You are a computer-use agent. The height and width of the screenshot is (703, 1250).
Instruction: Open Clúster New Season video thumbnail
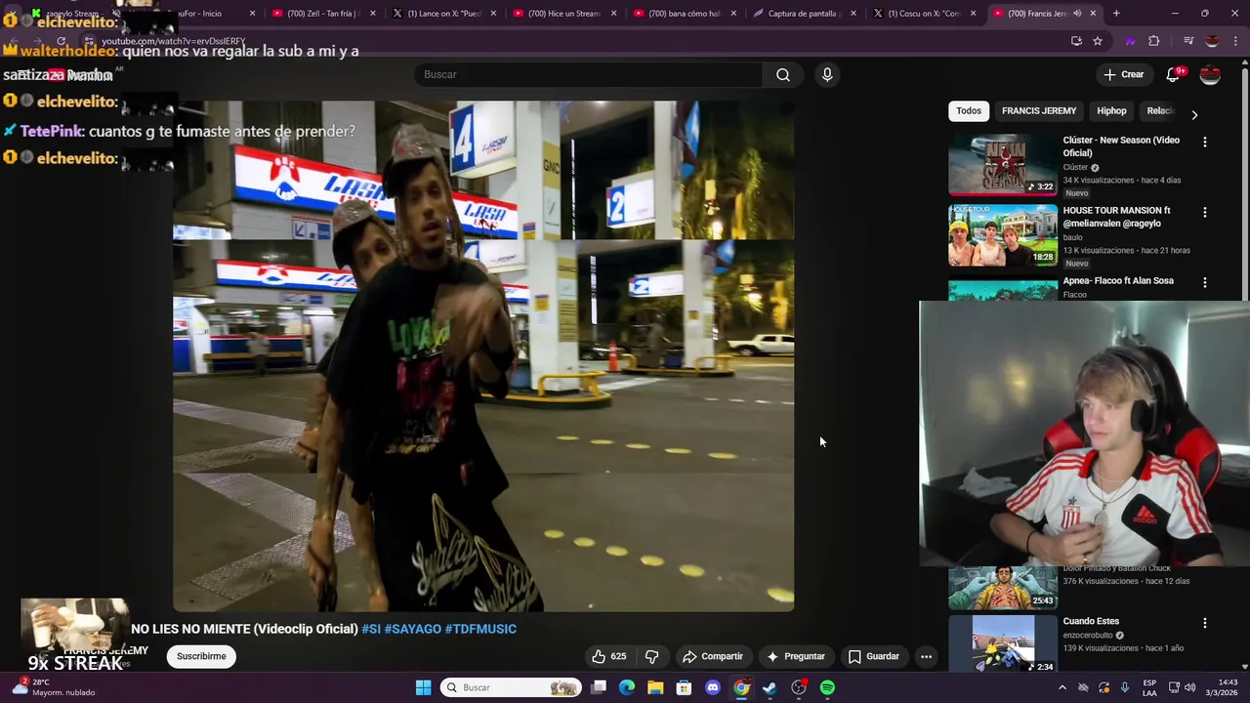point(1003,165)
